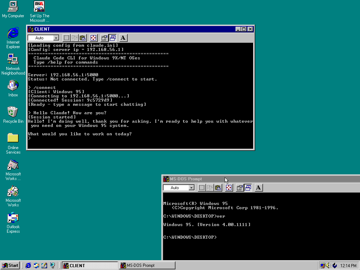Open Properties via the MS-DOS Prompt toolbar icon
Image resolution: width=360 pixels, height=270 pixels.
coord(239,187)
